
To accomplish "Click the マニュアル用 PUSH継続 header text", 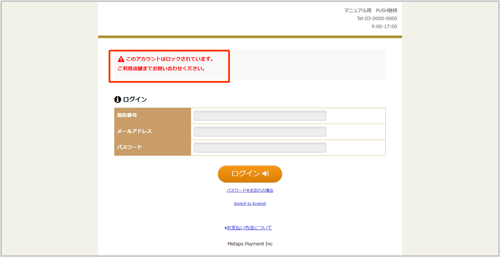I will coord(370,10).
